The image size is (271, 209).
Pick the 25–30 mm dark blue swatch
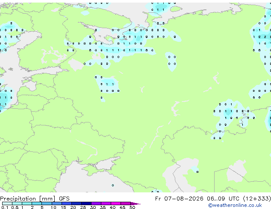click(86, 203)
